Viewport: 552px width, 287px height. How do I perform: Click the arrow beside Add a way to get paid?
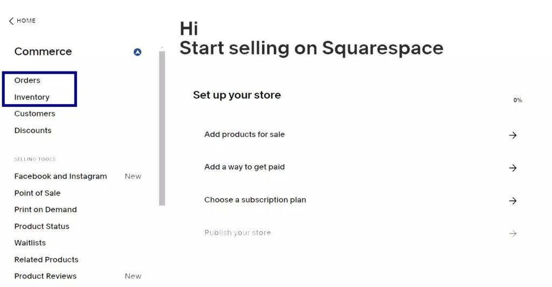[513, 168]
